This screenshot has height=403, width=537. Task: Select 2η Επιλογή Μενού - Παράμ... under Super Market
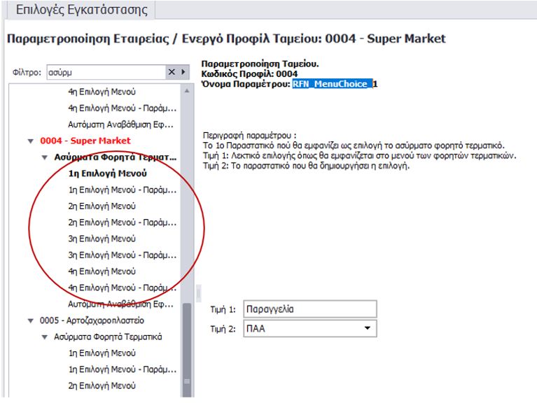click(x=122, y=222)
